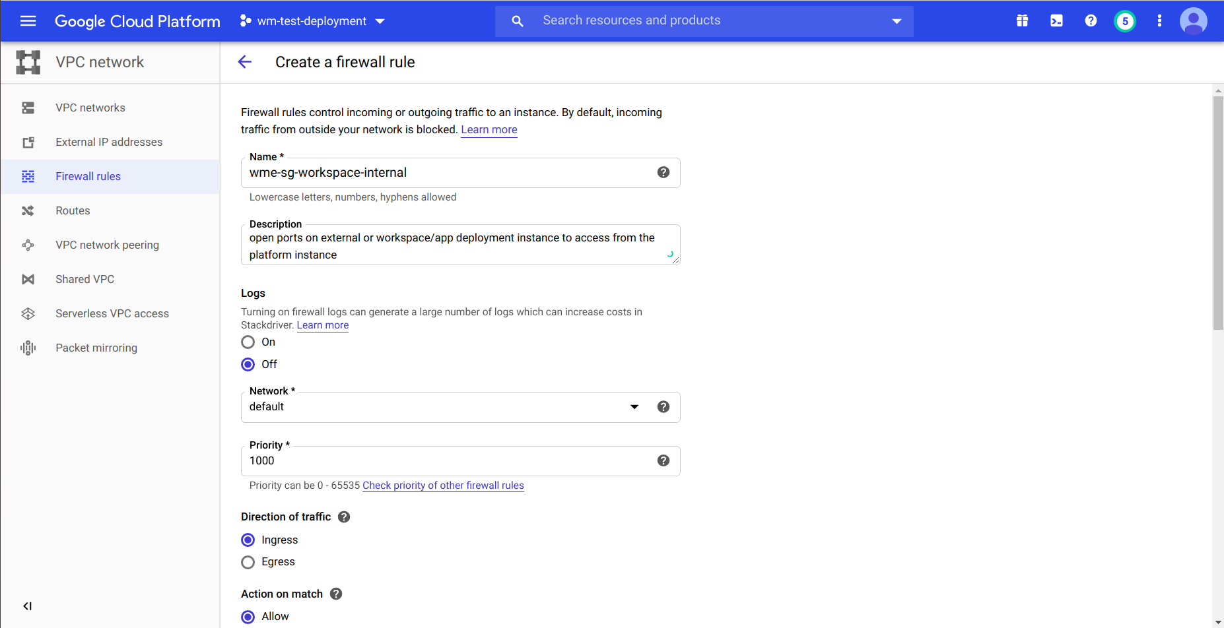1224x628 pixels.
Task: Activate Cloud Shell terminal icon
Action: tap(1056, 21)
